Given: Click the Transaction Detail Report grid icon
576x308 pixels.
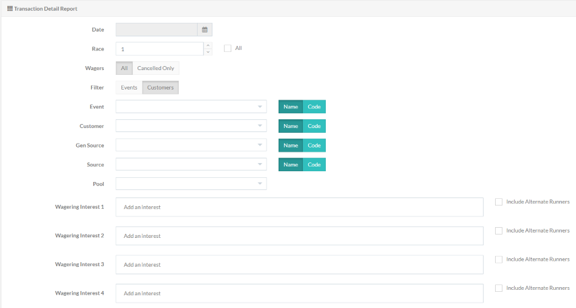Looking at the screenshot, I should 10,9.
